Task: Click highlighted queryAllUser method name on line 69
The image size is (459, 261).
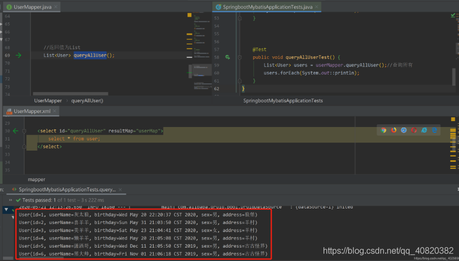Action: (90, 55)
